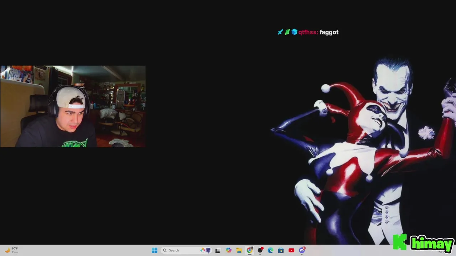Launch Copilot from the taskbar
Viewport: 456px width, 256px height.
point(228,250)
